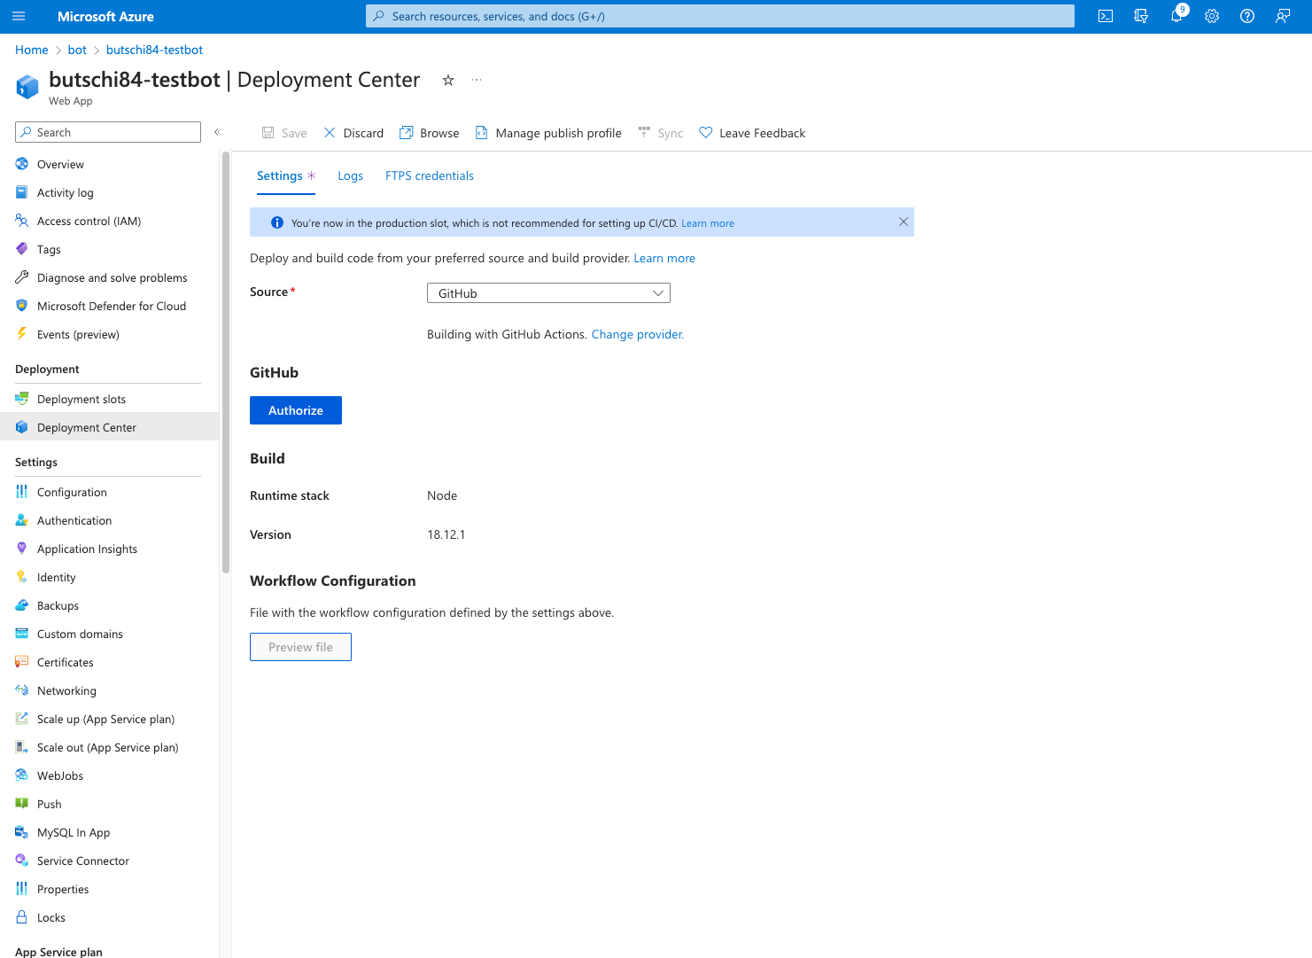Click the Sync toolbar button
Viewport: 1312px width, 958px height.
pos(661,133)
